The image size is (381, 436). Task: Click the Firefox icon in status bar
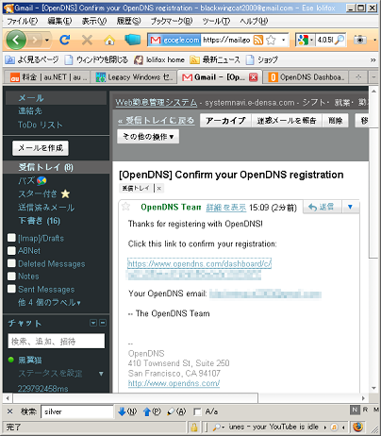coord(357,427)
